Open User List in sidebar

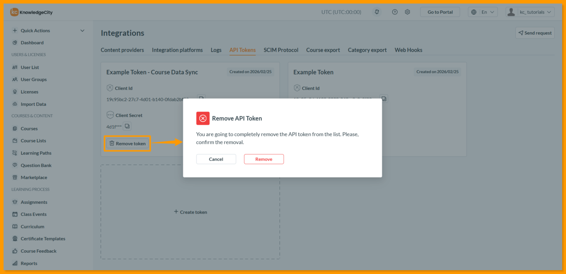[30, 67]
